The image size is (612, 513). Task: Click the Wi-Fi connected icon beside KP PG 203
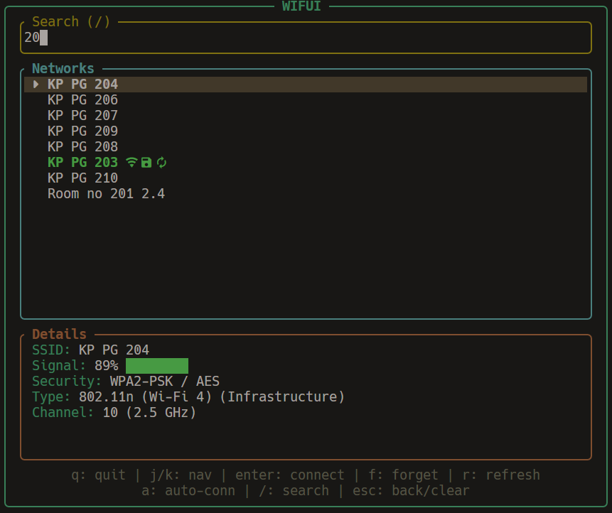coord(131,163)
